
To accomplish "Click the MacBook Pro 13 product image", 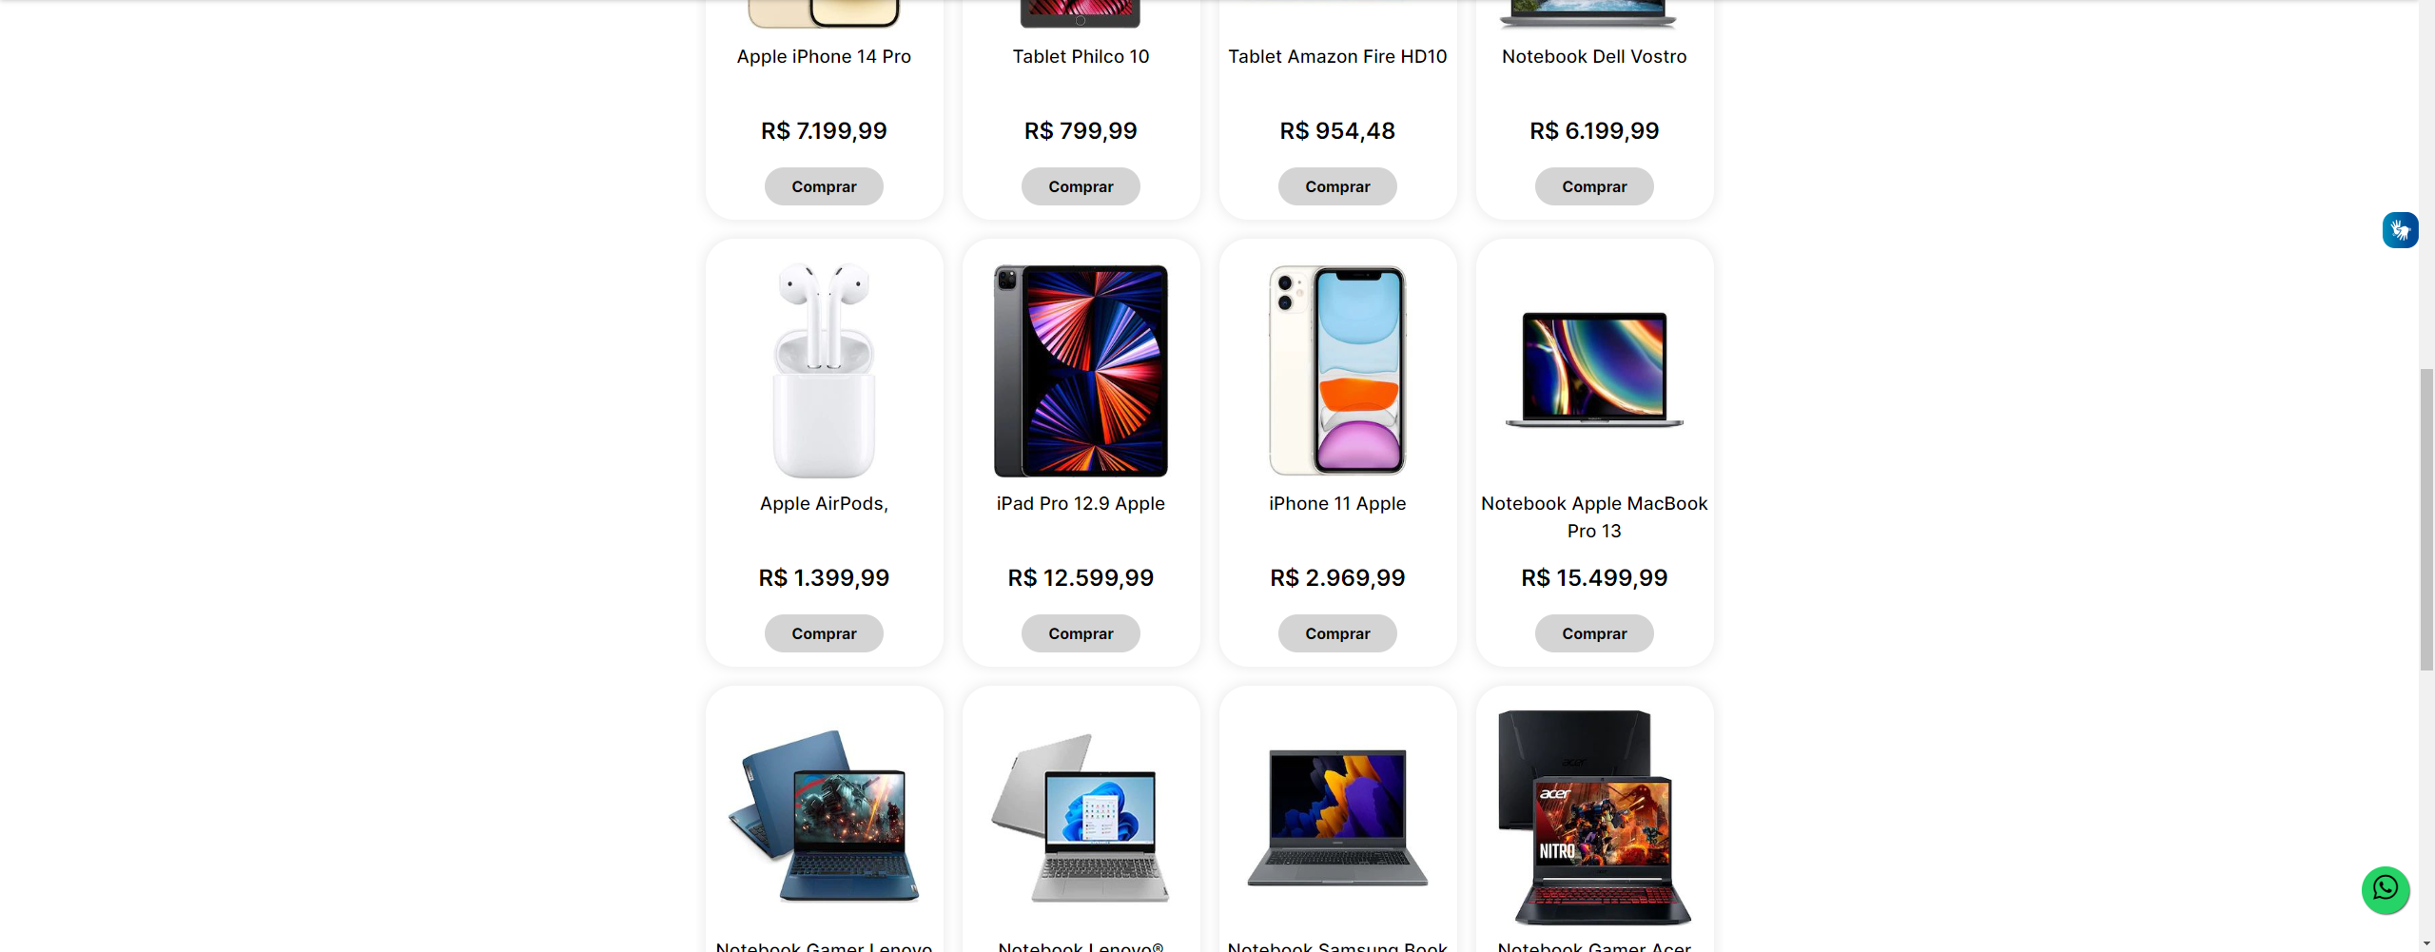I will click(x=1594, y=370).
